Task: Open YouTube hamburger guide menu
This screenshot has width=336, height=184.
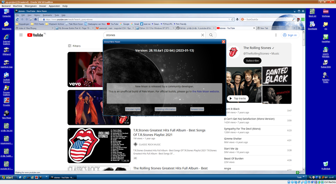Action: (21, 35)
